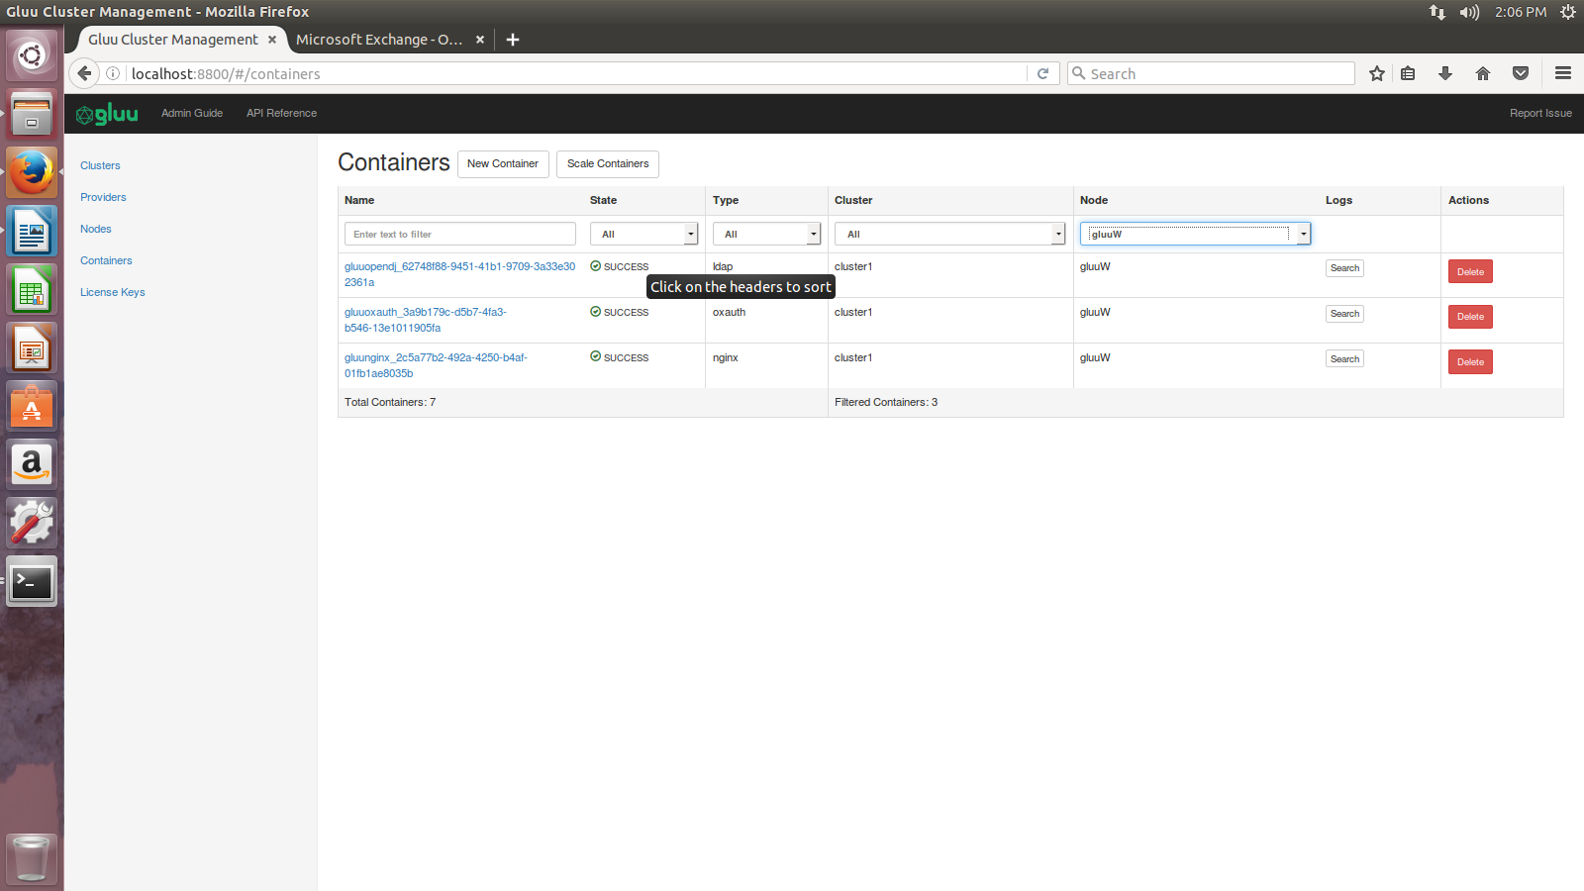Click the browser address bar
This screenshot has width=1584, height=891.
coord(577,73)
